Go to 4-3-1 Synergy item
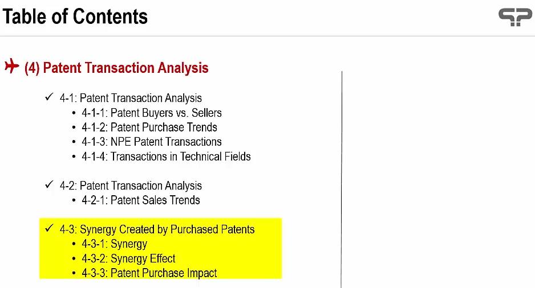The image size is (535, 288). click(114, 244)
